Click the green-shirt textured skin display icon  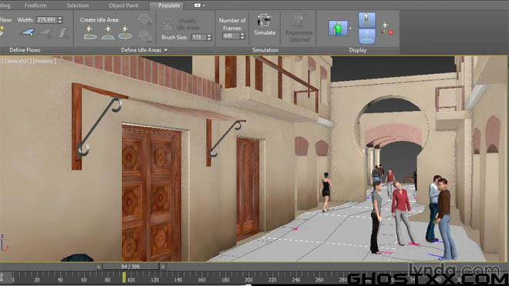[338, 28]
